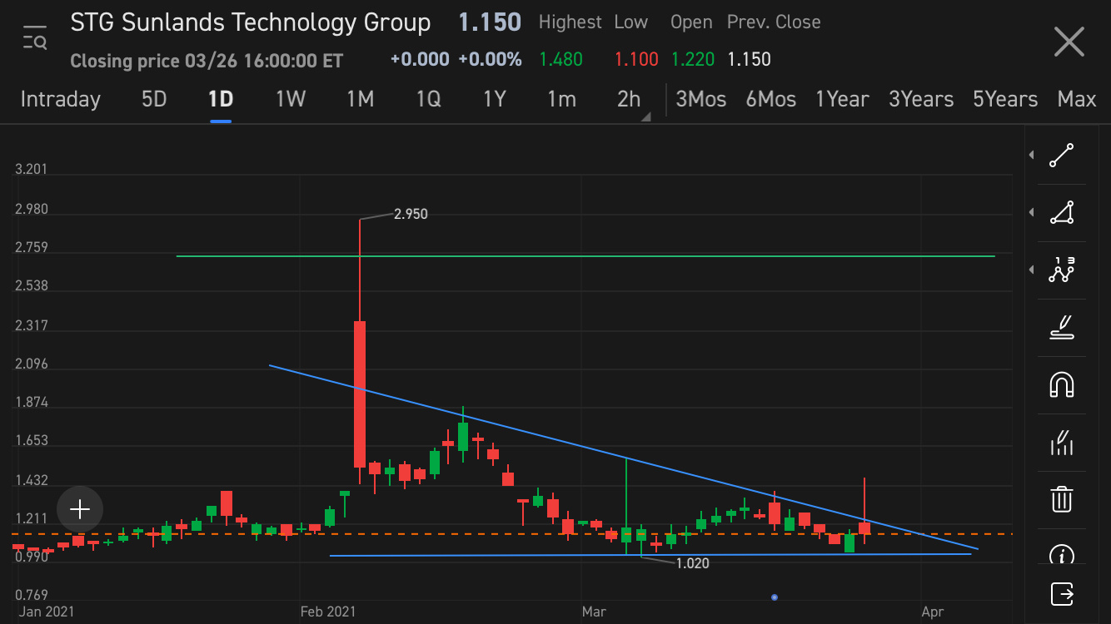Set chart range to 5Years

[x=1005, y=99]
